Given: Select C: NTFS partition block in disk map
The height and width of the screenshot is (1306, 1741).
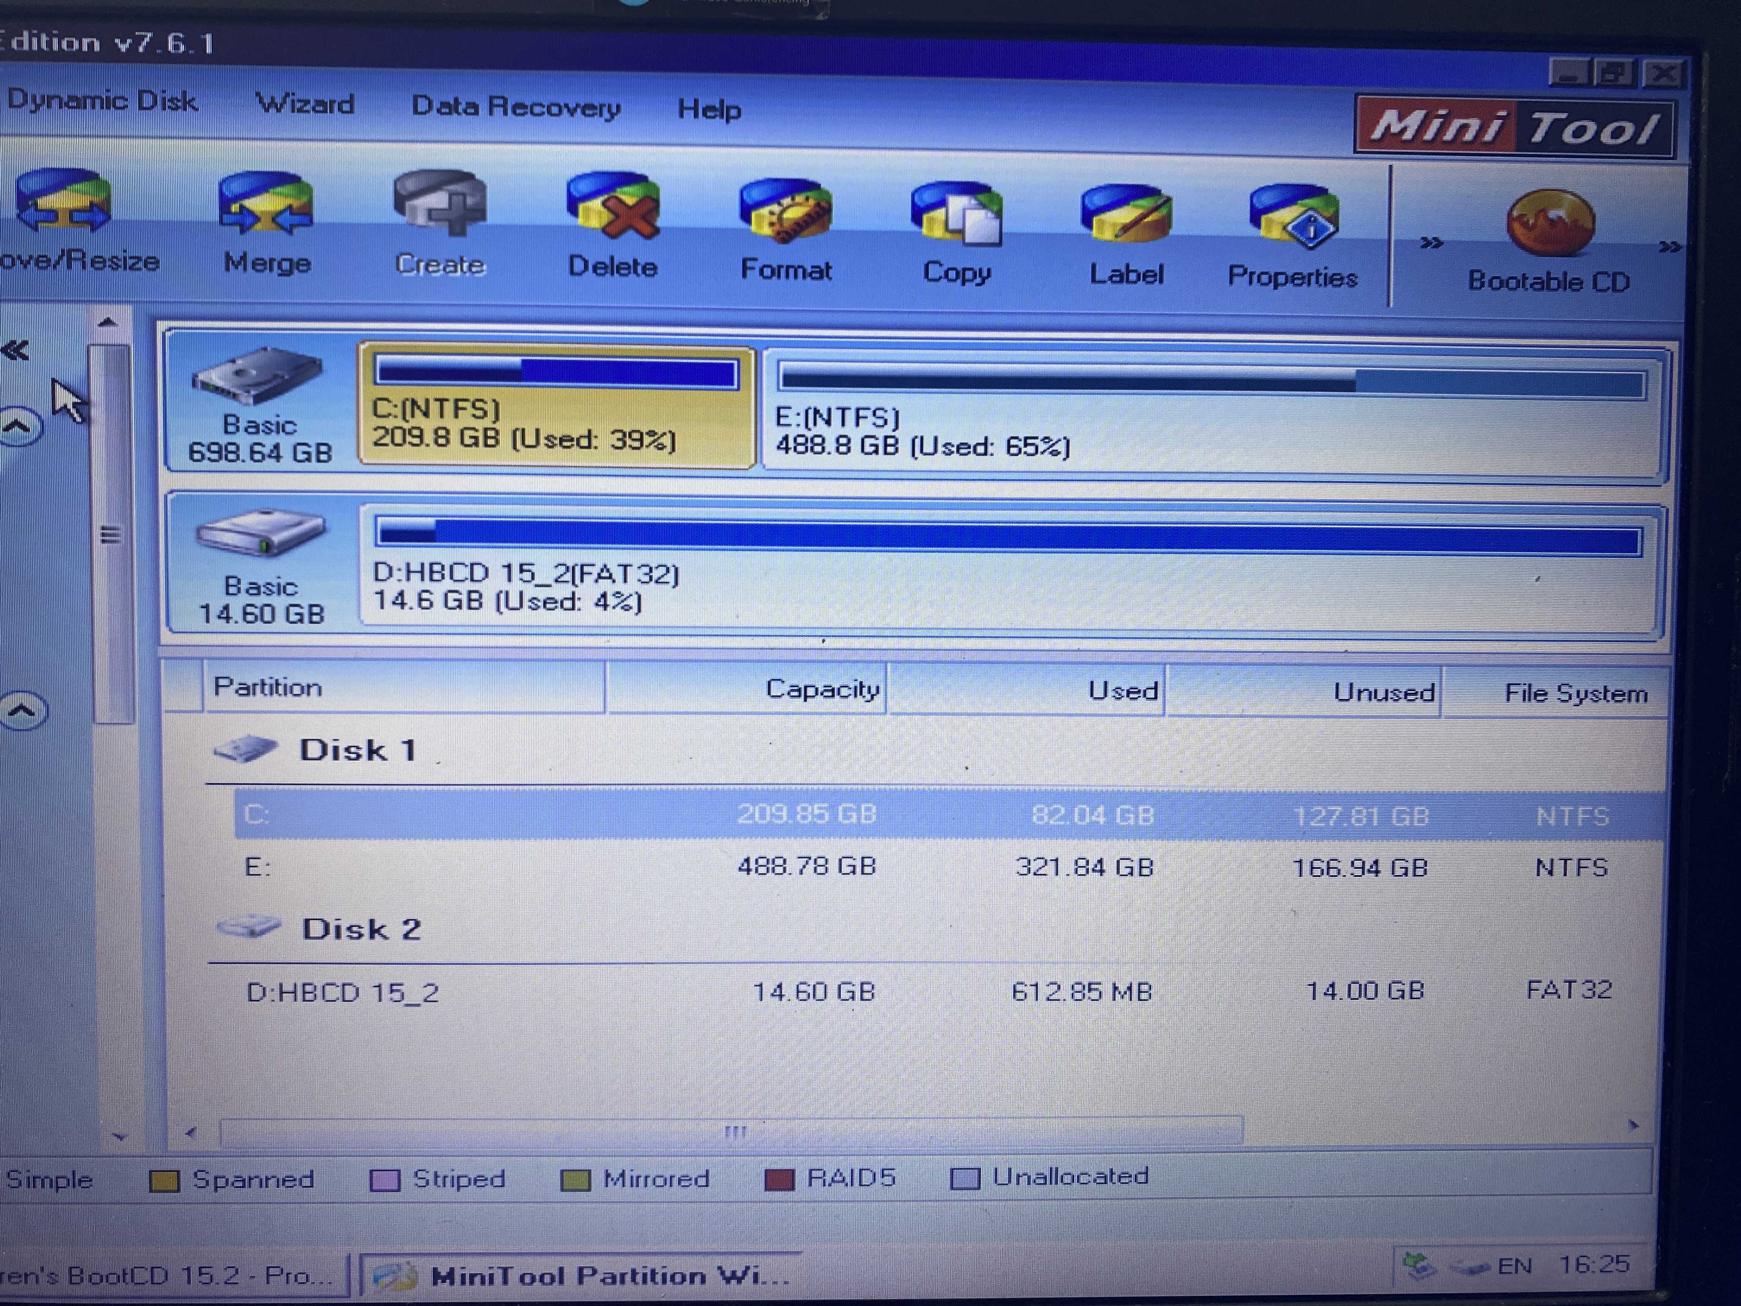Looking at the screenshot, I should pos(557,406).
